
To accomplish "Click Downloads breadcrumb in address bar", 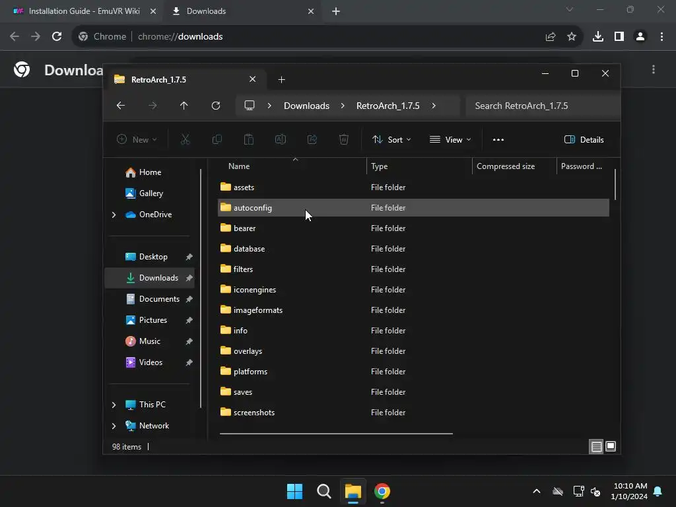I will [306, 106].
